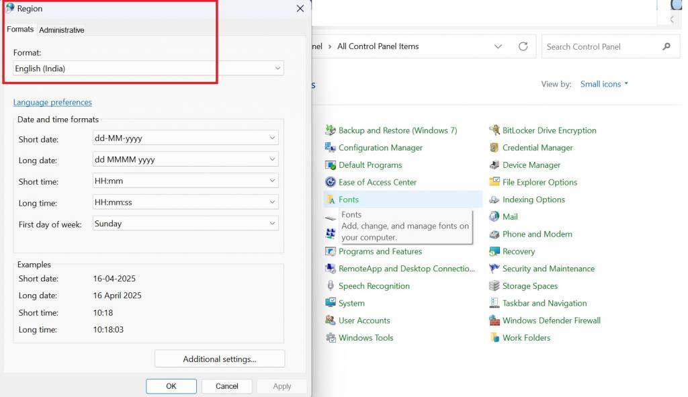Viewport: 688px width, 397px height.
Task: Open the View by Small icons dropdown
Action: pyautogui.click(x=605, y=84)
